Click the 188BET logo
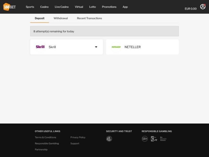 coord(9,7)
